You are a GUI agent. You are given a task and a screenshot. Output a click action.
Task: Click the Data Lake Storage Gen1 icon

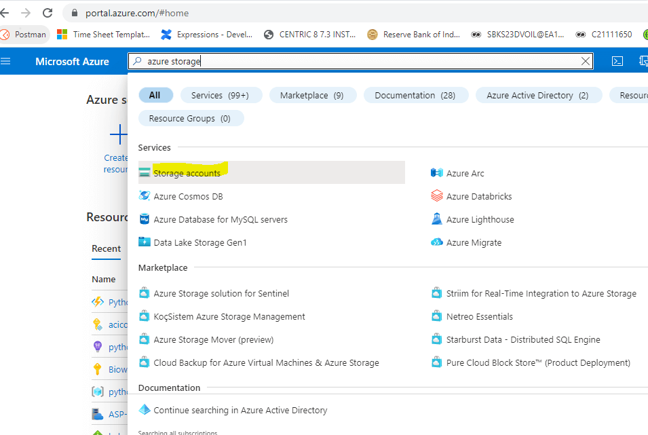pyautogui.click(x=145, y=242)
